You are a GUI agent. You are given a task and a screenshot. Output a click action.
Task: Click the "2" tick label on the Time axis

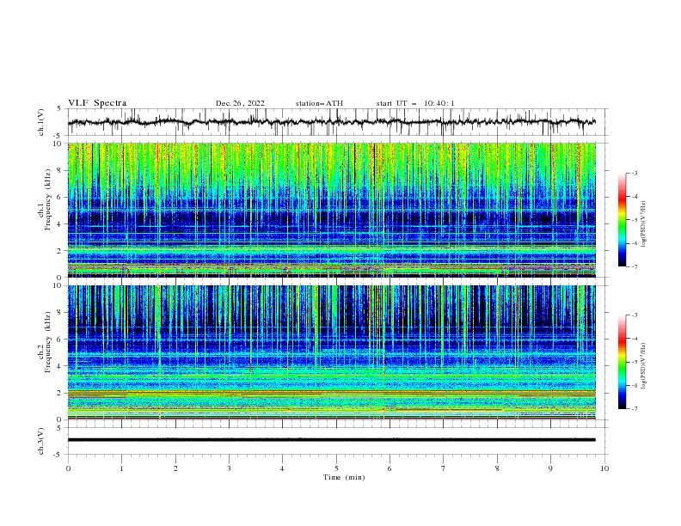175,468
